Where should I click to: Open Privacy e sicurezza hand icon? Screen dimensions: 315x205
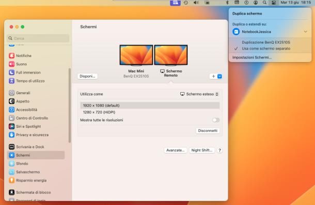12,135
